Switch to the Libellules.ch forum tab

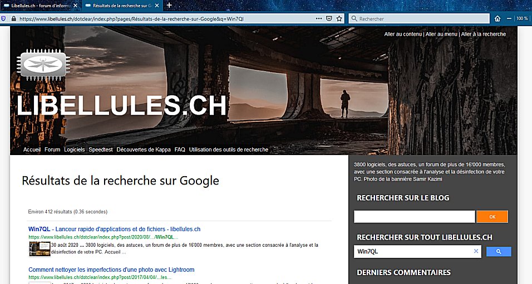[x=40, y=6]
